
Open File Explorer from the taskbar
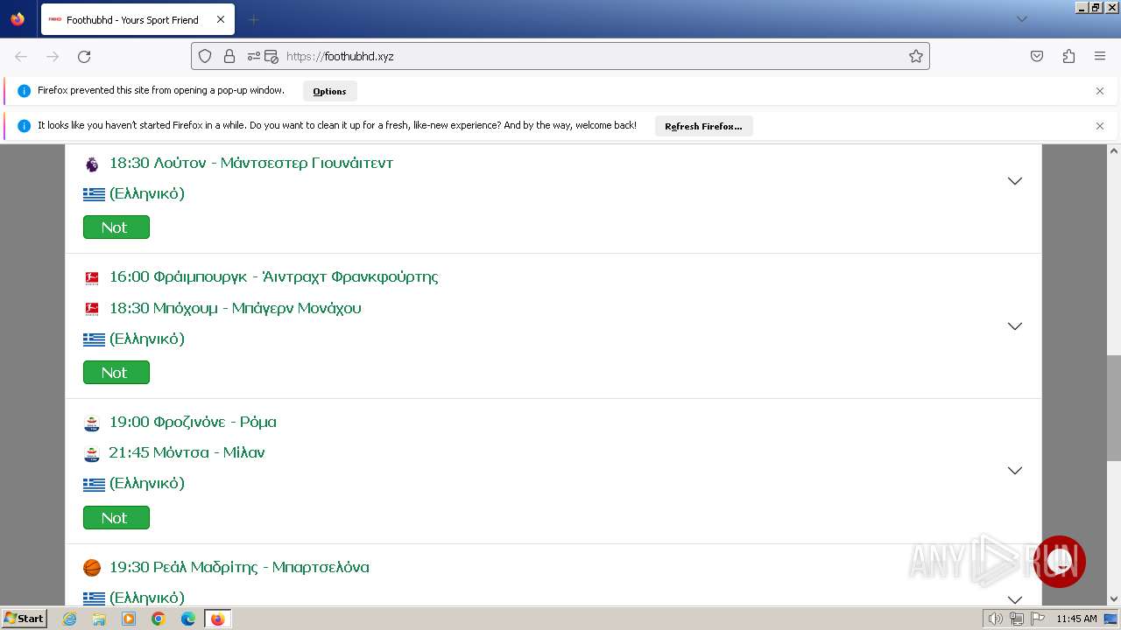tap(99, 619)
